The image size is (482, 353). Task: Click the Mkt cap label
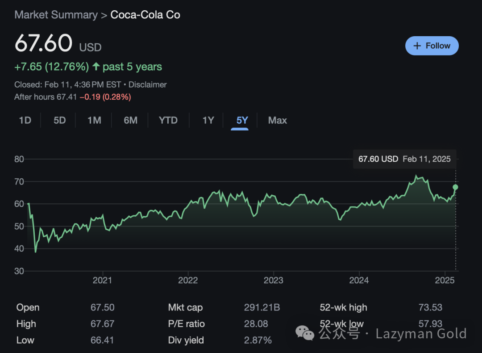point(185,307)
